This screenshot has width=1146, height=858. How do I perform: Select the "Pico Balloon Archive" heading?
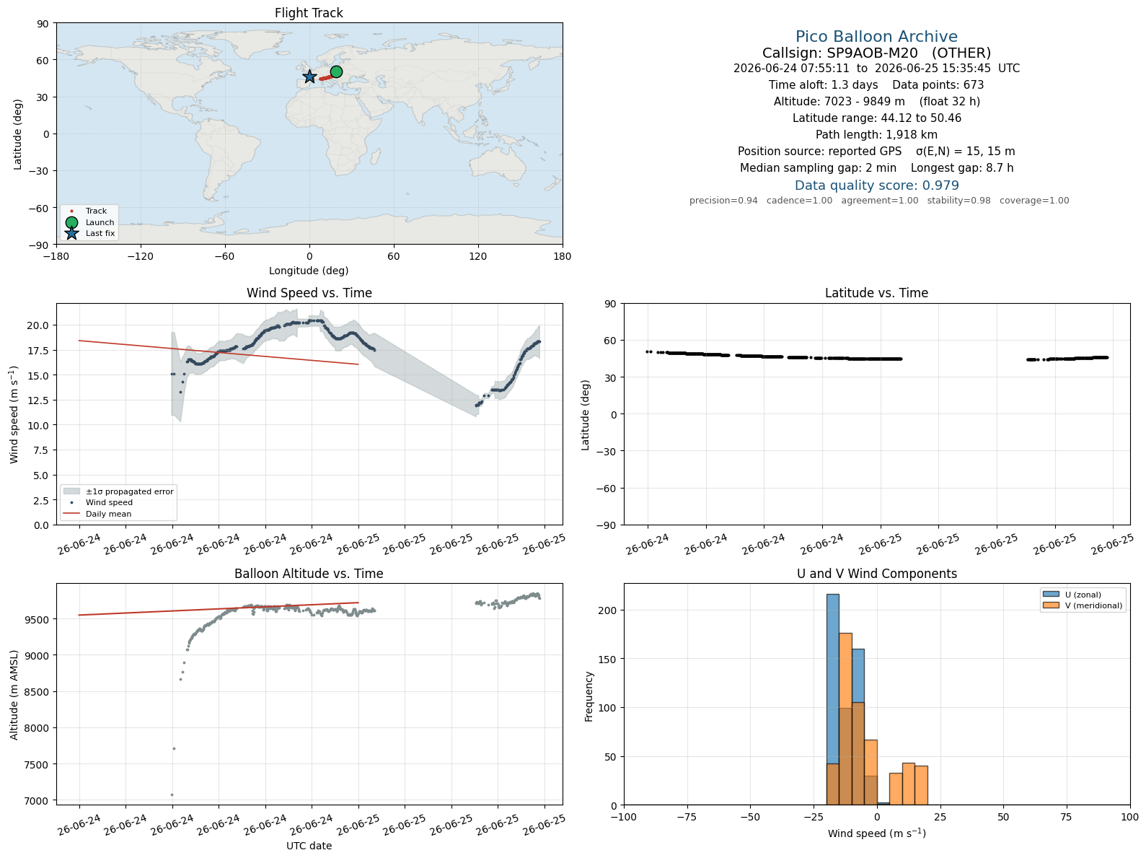point(876,37)
